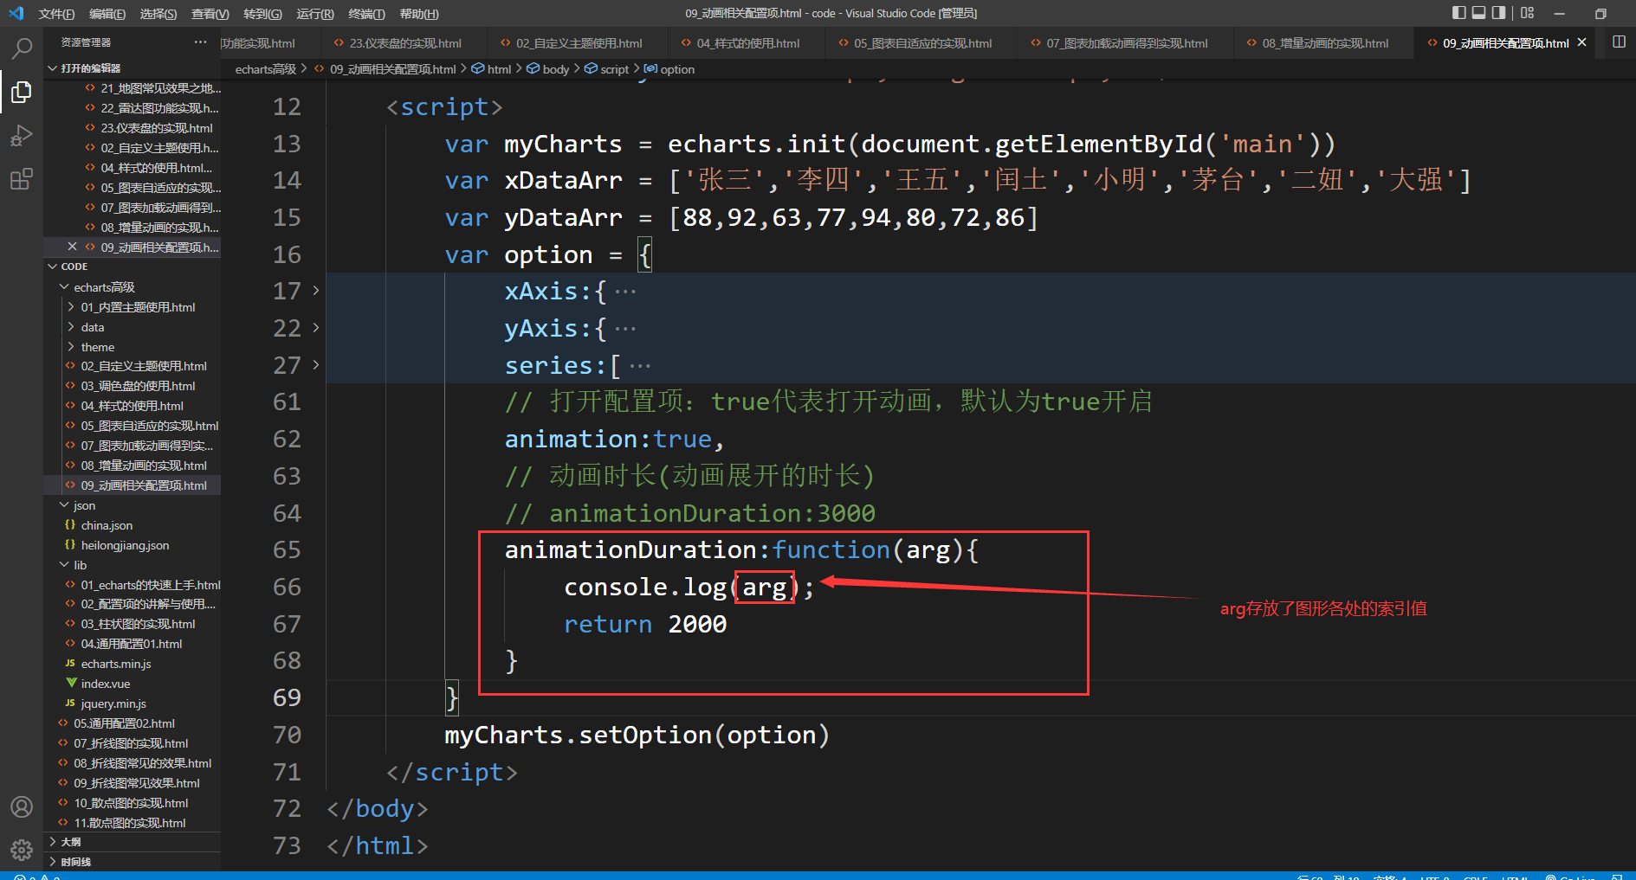Open the Manage gear icon
The height and width of the screenshot is (880, 1636).
(x=22, y=850)
